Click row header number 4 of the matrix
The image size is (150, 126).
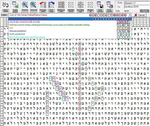(x=2, y=44)
